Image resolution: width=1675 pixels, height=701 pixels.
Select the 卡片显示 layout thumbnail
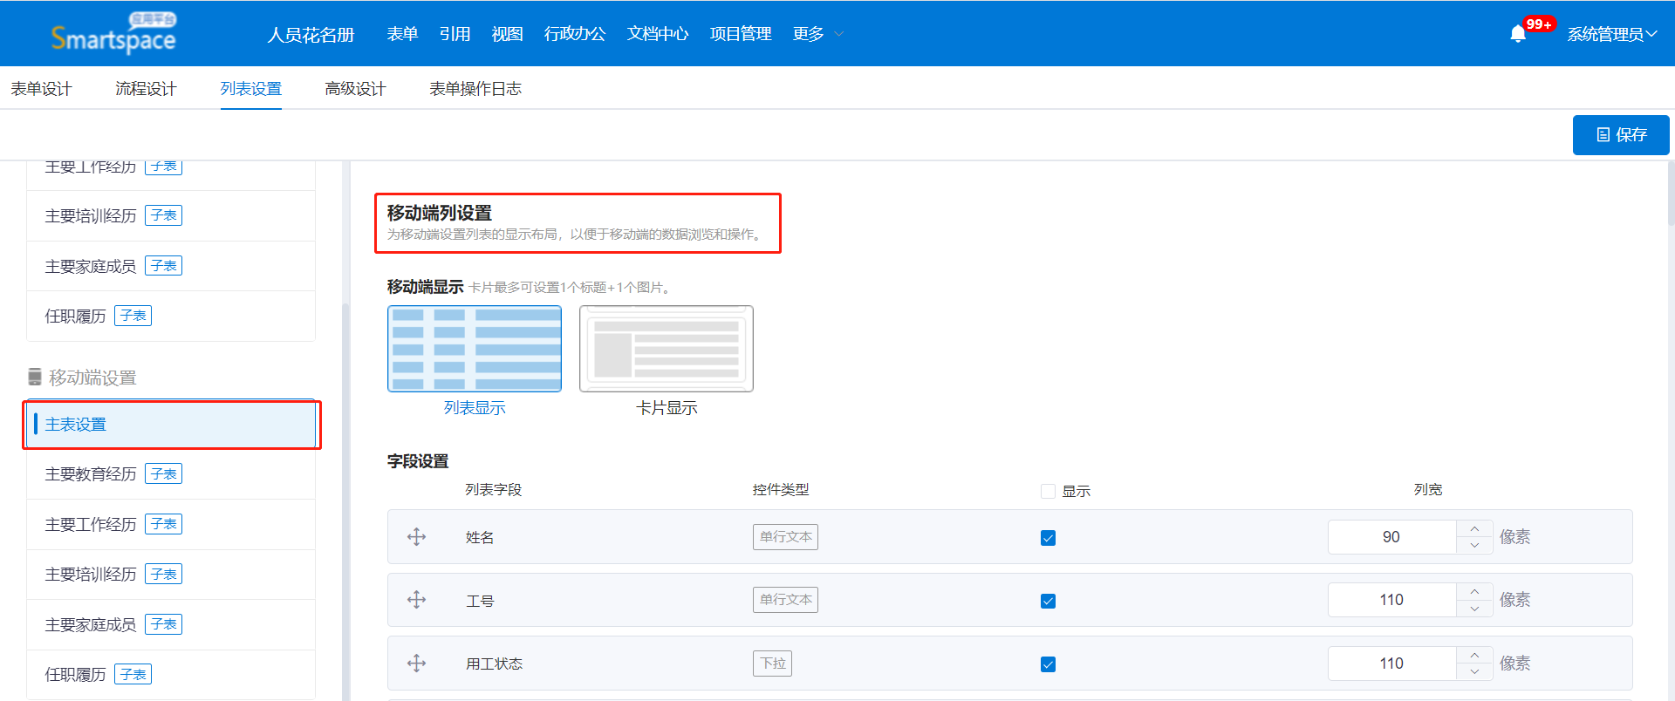tap(667, 349)
